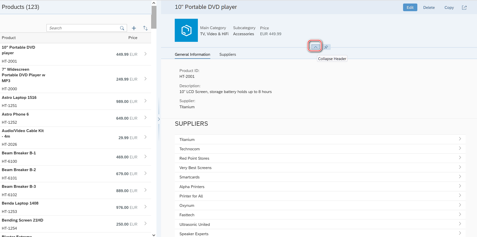Select product name 10" Portable DVD player

pos(19,50)
